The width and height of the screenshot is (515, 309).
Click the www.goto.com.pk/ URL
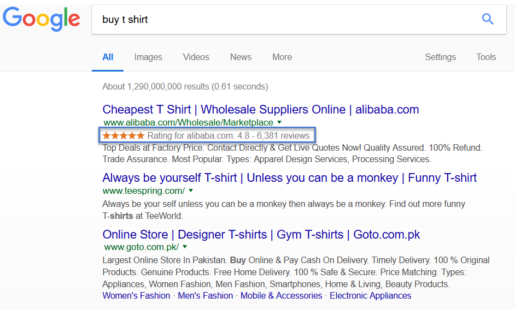[x=141, y=247]
